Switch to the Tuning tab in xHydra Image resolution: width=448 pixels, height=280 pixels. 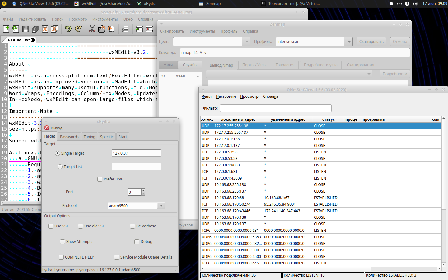(x=89, y=137)
